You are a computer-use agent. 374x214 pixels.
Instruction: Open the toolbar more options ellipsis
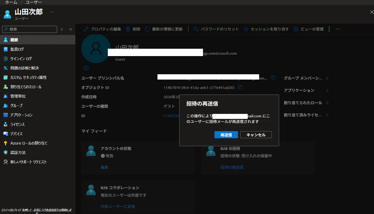pyautogui.click(x=338, y=29)
